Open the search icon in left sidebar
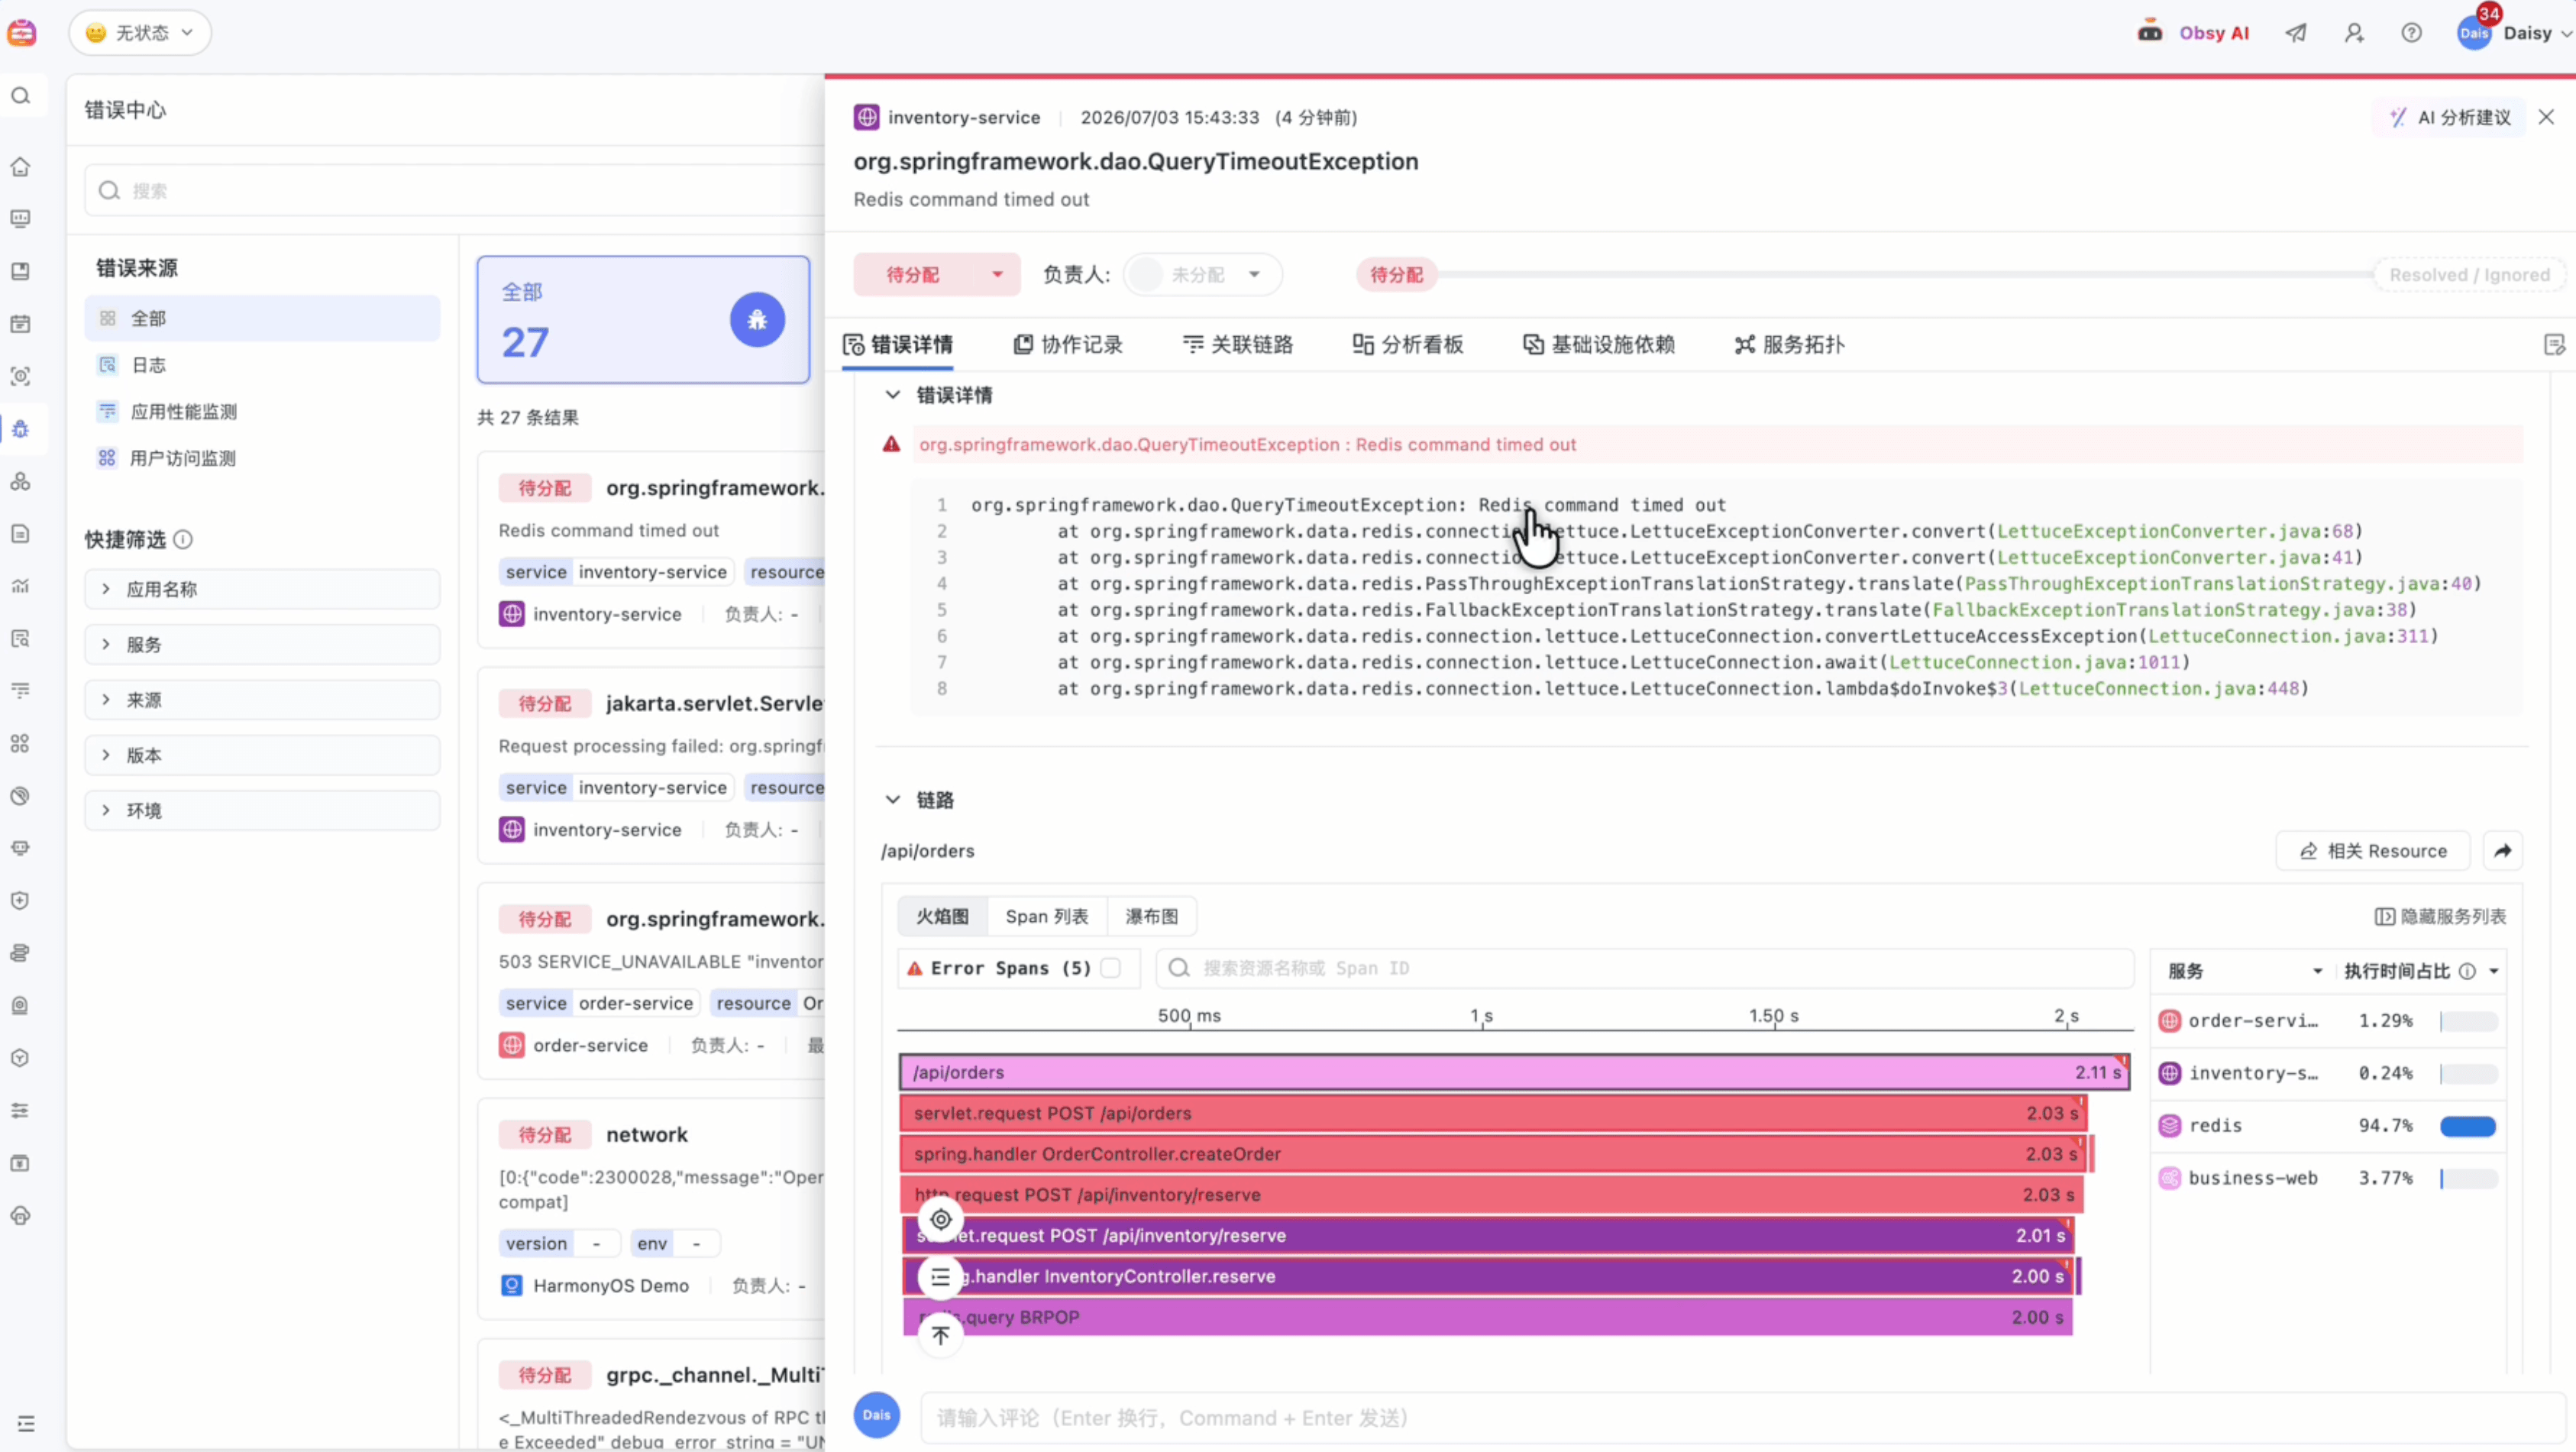The image size is (2576, 1452). point(21,96)
